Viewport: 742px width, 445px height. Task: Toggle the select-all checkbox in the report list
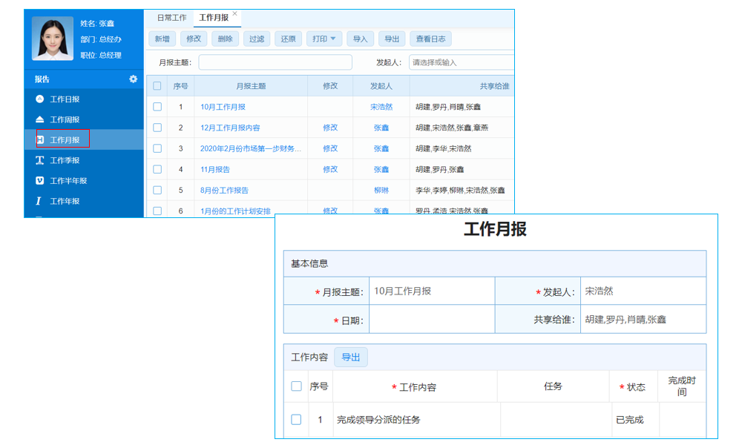click(157, 85)
